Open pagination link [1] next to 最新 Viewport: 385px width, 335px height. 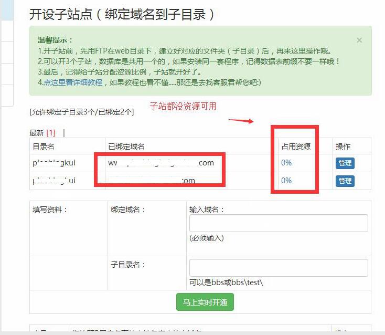coord(51,133)
